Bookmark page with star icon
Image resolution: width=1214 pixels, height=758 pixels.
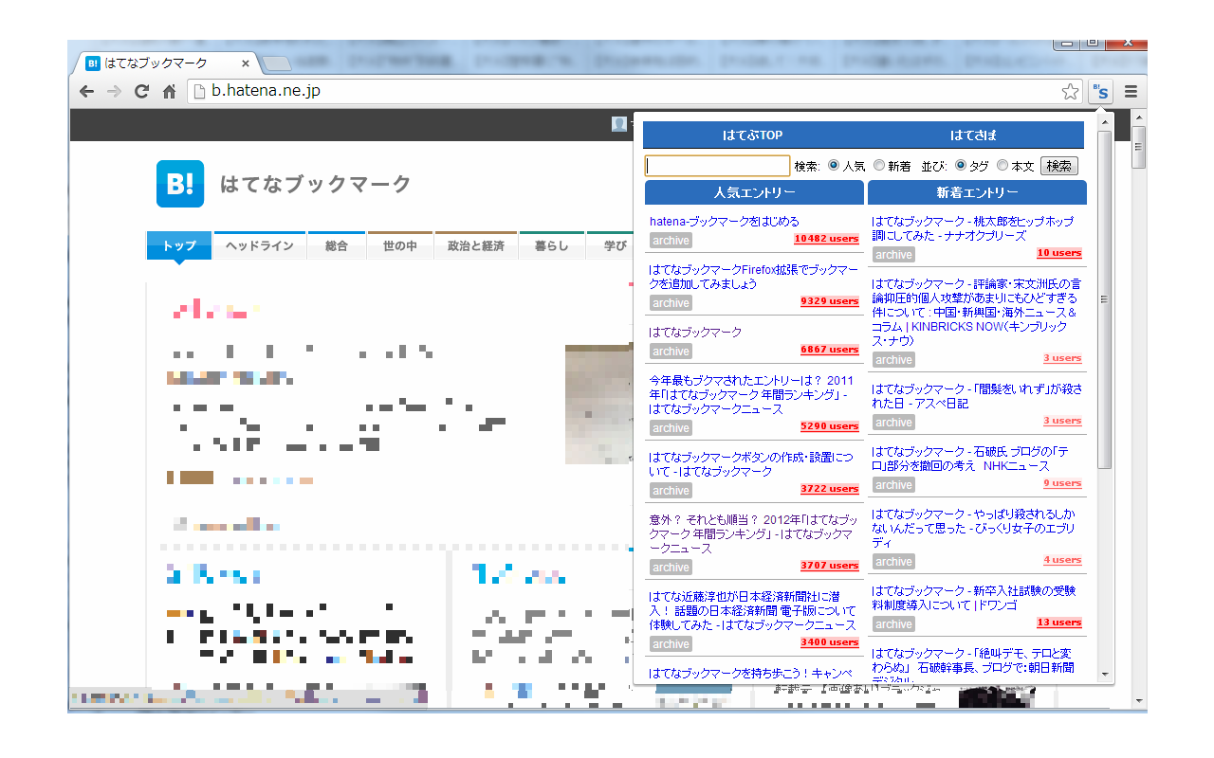[x=1070, y=92]
